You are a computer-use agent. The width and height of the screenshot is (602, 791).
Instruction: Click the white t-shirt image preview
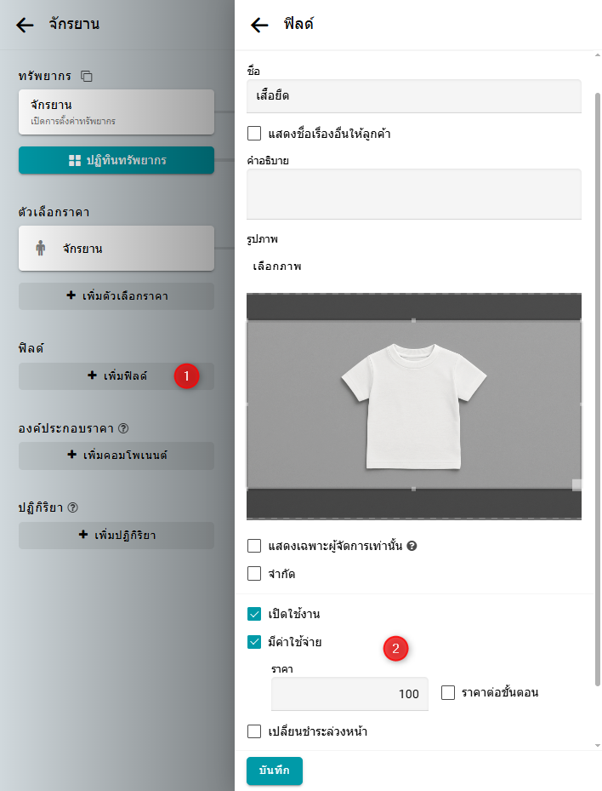[413, 404]
